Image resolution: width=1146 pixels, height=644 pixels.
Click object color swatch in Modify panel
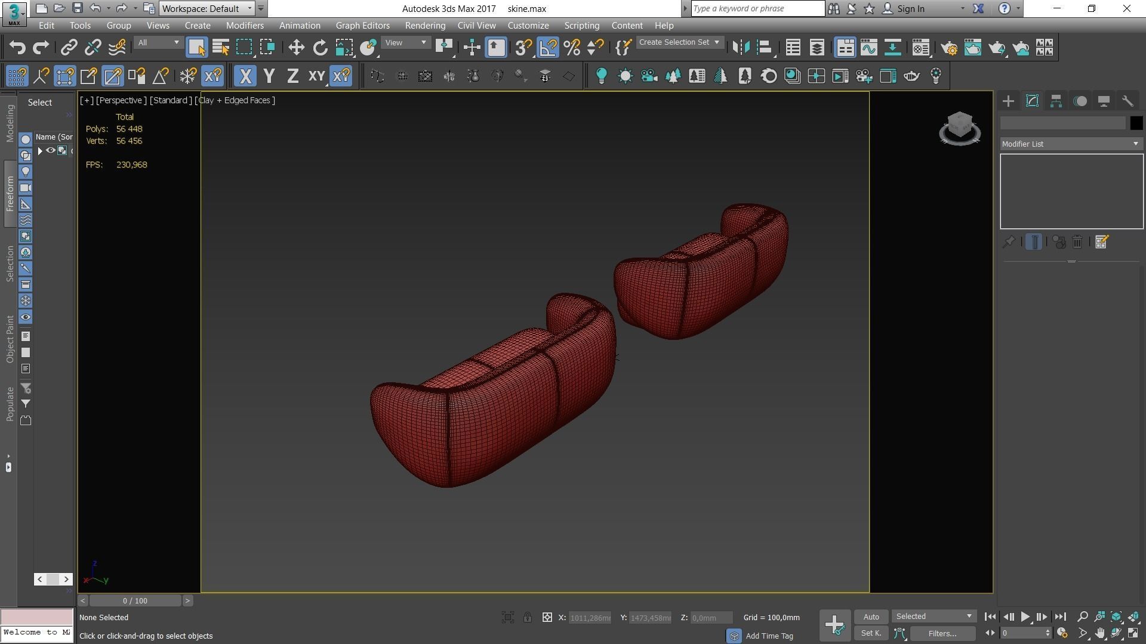pos(1136,123)
